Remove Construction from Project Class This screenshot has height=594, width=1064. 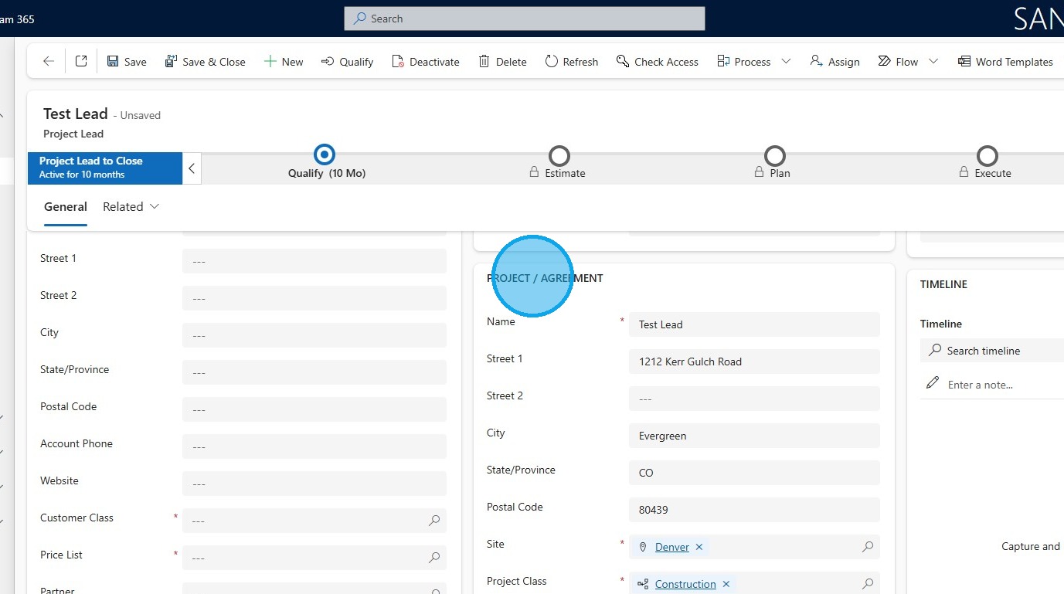pyautogui.click(x=726, y=584)
